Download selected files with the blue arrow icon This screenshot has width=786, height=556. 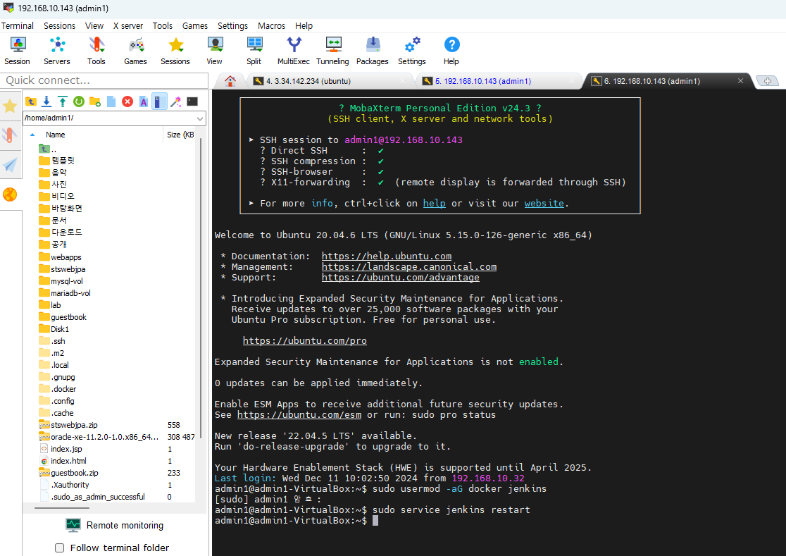coord(46,101)
